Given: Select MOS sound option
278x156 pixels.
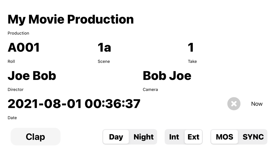Looking at the screenshot, I should click(224, 137).
